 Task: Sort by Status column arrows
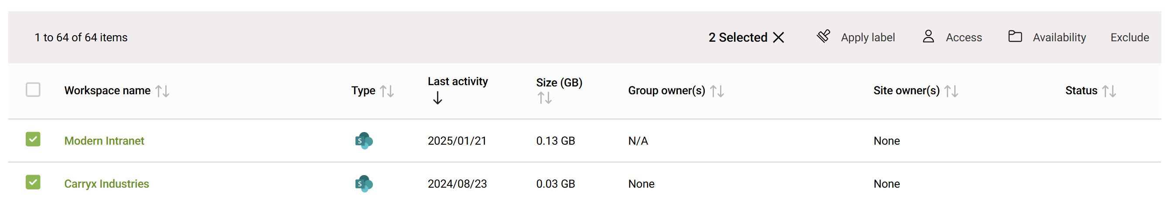point(1109,91)
